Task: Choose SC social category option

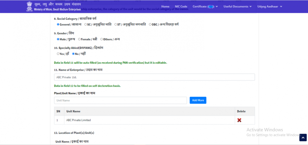Action: [86, 24]
